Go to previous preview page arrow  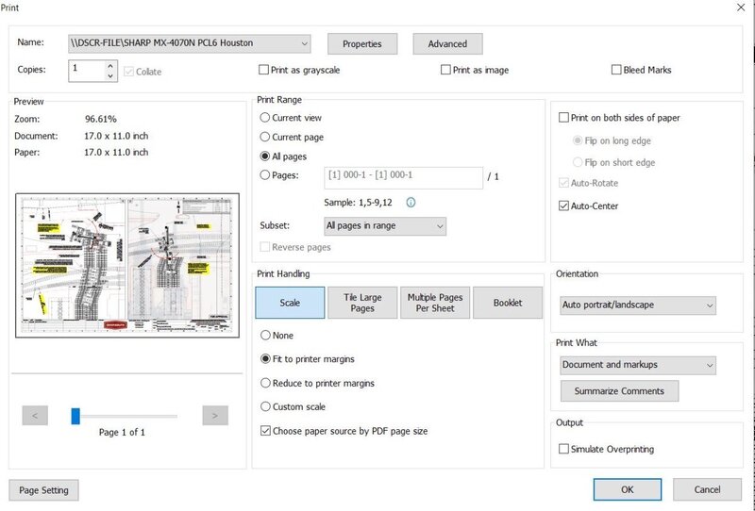coord(35,415)
